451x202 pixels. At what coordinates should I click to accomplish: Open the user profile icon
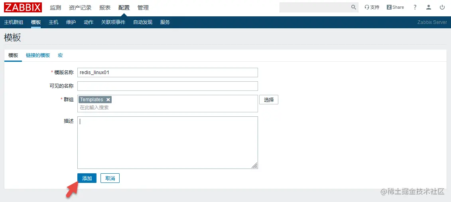pos(429,7)
